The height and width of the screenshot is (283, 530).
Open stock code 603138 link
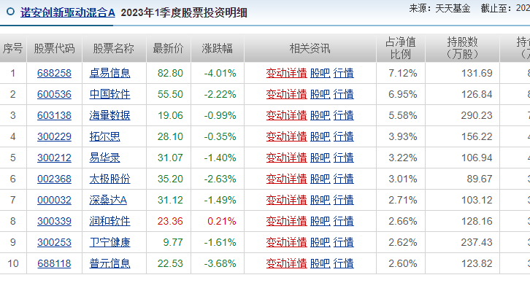pyautogui.click(x=54, y=115)
